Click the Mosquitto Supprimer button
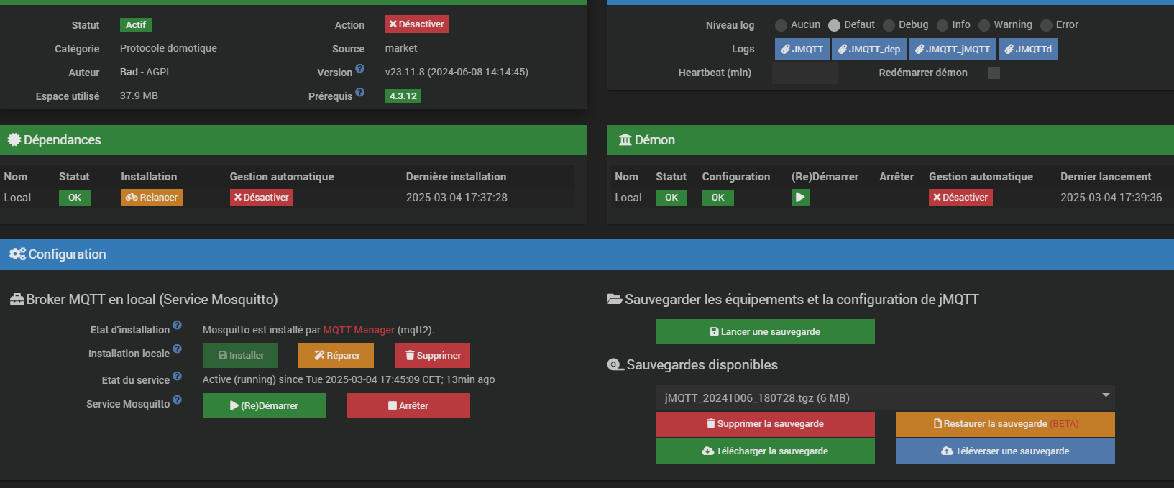The image size is (1174, 488). [432, 355]
